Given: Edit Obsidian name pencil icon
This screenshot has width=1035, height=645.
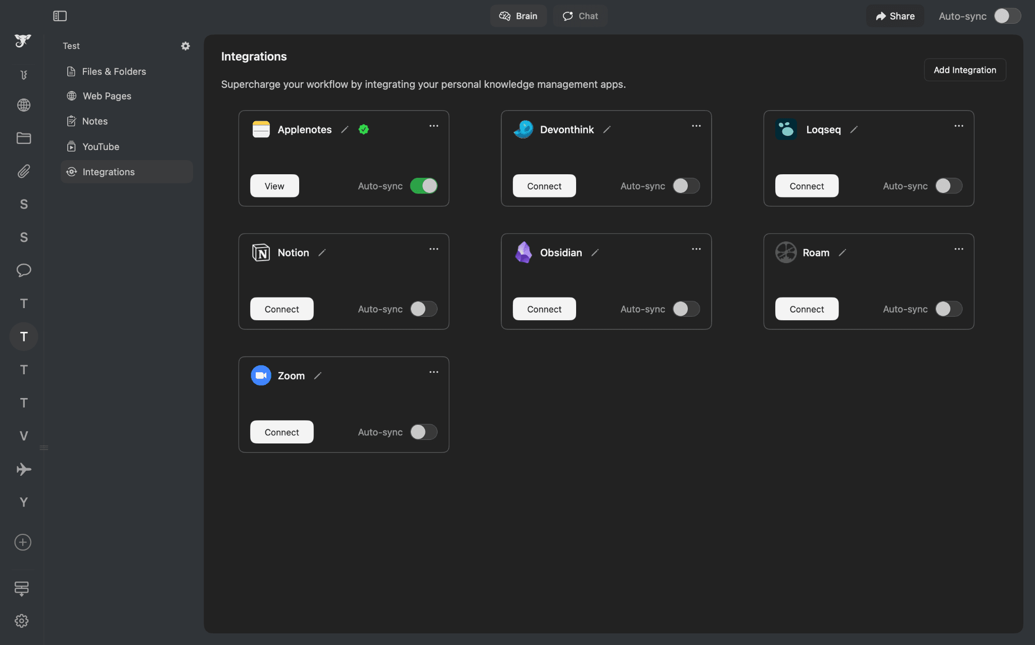Looking at the screenshot, I should 595,253.
